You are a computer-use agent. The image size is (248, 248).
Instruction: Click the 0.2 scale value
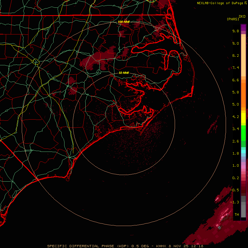pos(236,178)
